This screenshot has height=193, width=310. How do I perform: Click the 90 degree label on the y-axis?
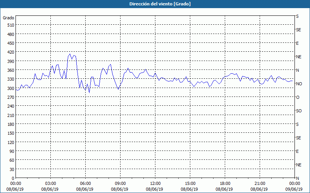pos(12,151)
